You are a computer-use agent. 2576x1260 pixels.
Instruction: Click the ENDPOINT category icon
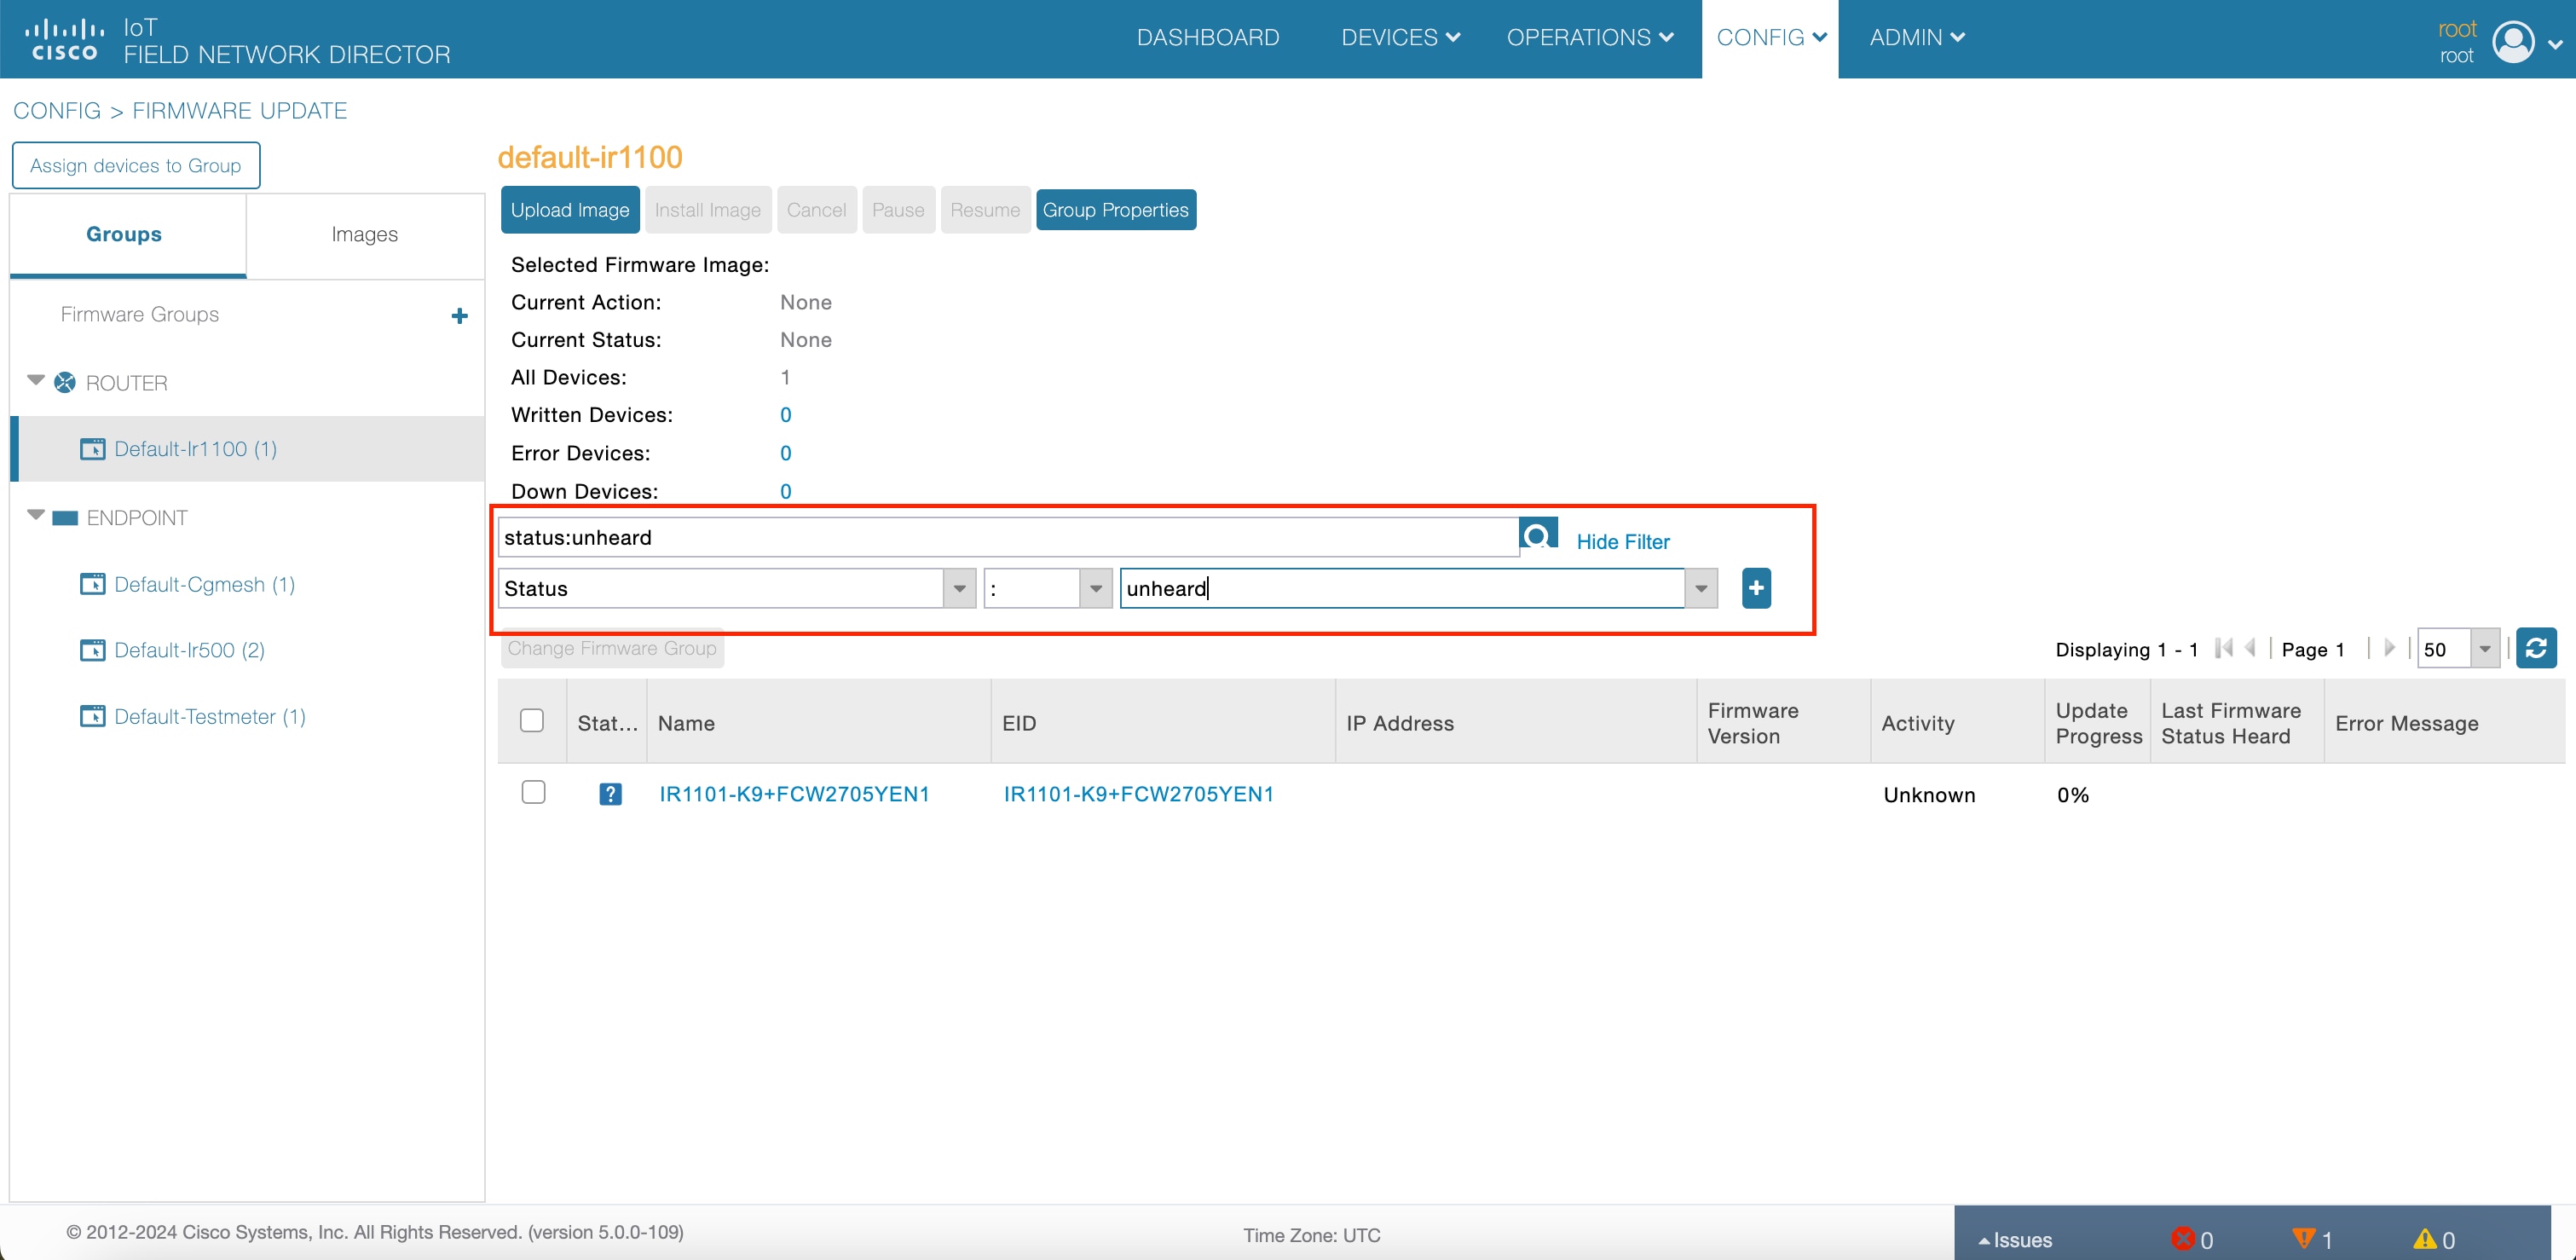point(65,517)
